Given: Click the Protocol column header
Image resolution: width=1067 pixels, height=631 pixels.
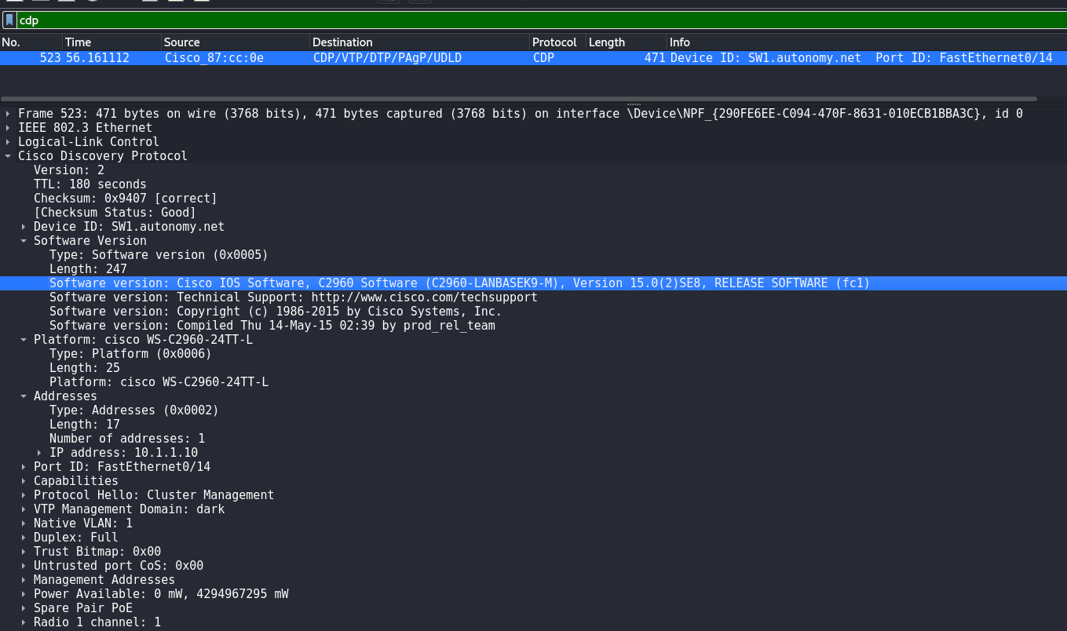Looking at the screenshot, I should 554,42.
